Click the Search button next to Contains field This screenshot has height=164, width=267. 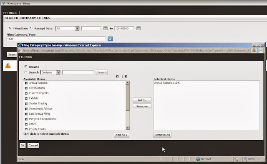[x=102, y=72]
